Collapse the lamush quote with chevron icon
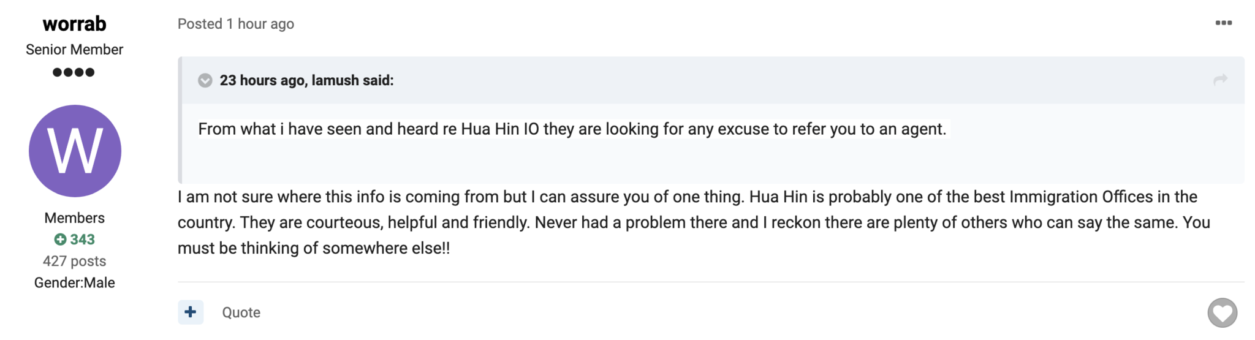This screenshot has height=340, width=1255. [x=205, y=80]
